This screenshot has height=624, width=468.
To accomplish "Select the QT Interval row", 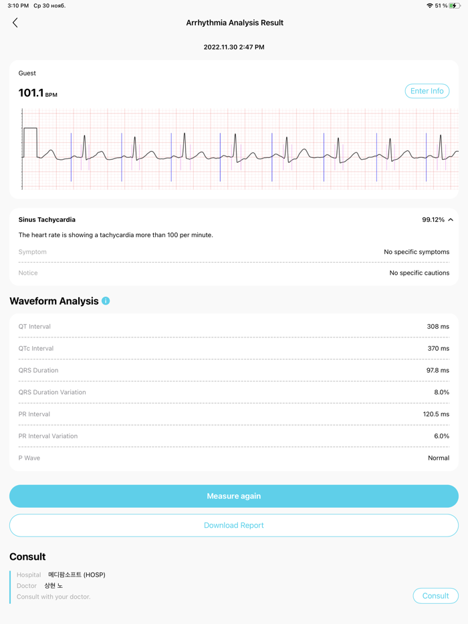I will 233,326.
